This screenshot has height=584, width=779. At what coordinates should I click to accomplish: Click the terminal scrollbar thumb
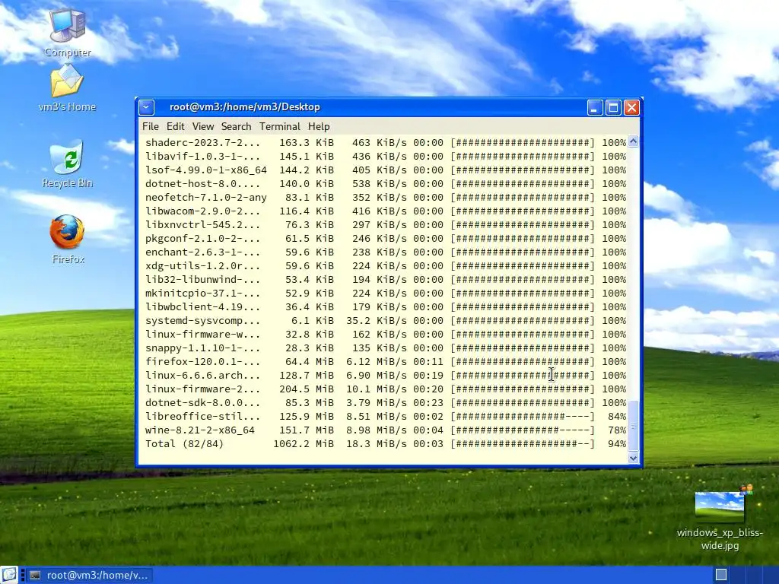point(633,425)
